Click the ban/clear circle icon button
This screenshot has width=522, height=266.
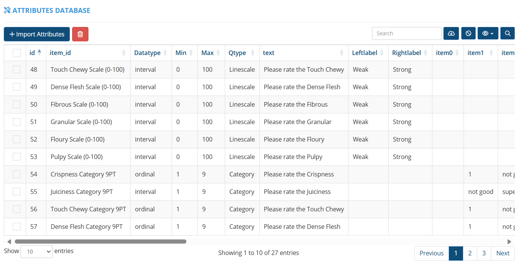pyautogui.click(x=468, y=33)
